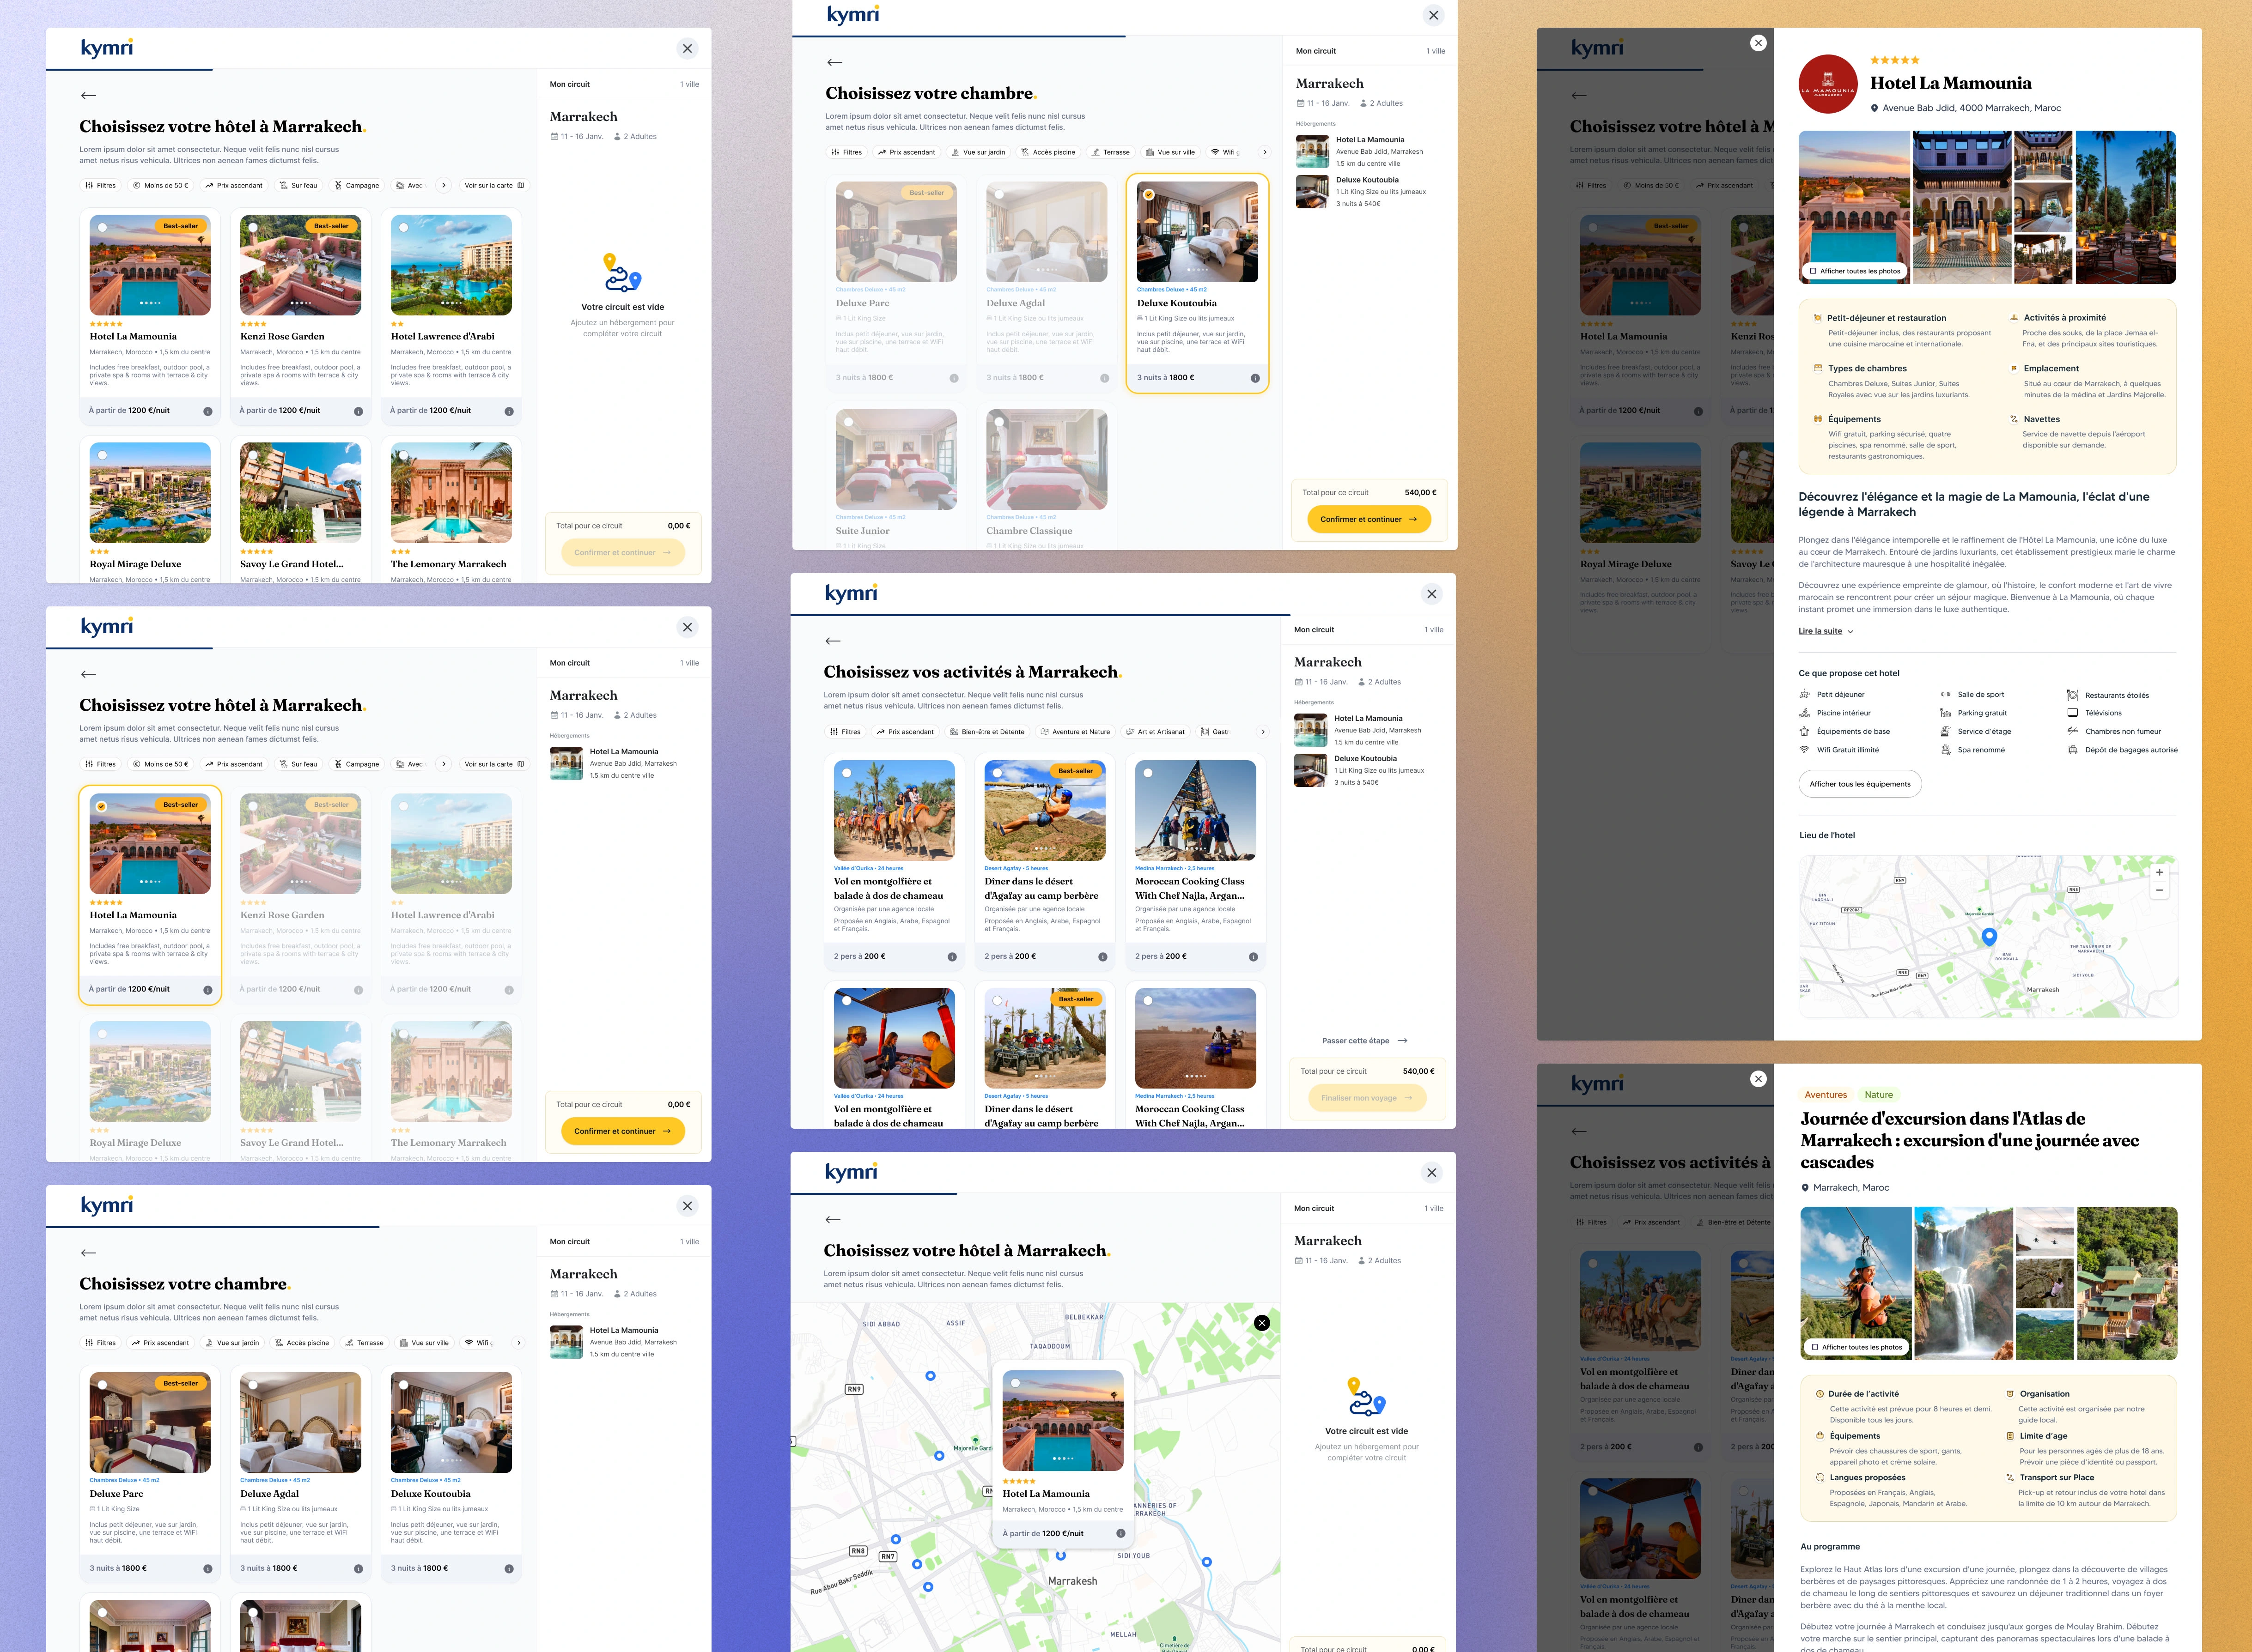Select the Suite Junior room radio button
Image resolution: width=2252 pixels, height=1652 pixels.
point(848,422)
